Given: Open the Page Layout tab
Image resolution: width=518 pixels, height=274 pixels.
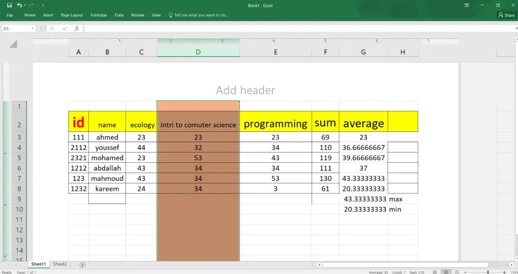Looking at the screenshot, I should point(71,15).
